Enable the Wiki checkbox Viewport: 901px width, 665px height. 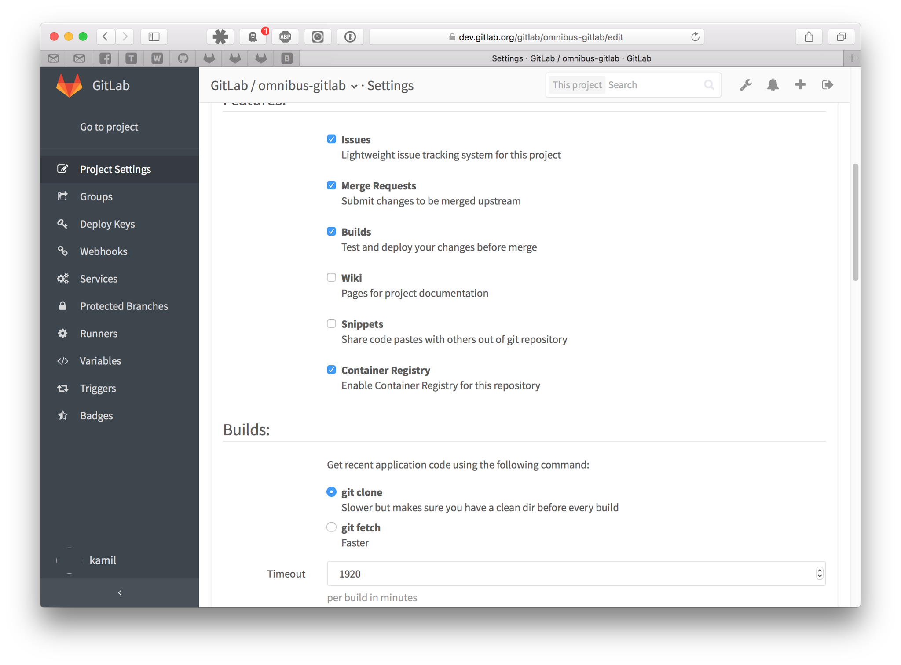point(331,278)
